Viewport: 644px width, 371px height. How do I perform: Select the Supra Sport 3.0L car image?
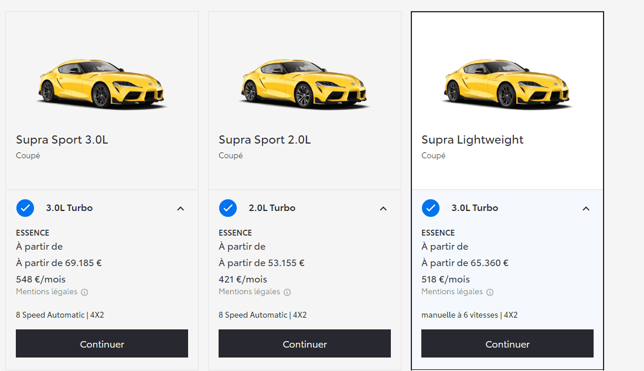[x=101, y=84]
